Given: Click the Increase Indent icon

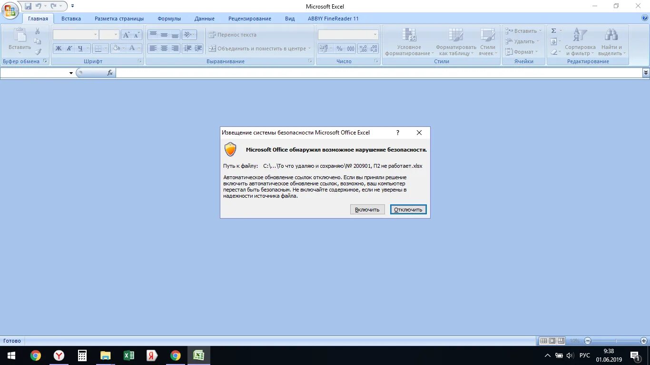Looking at the screenshot, I should tap(198, 48).
